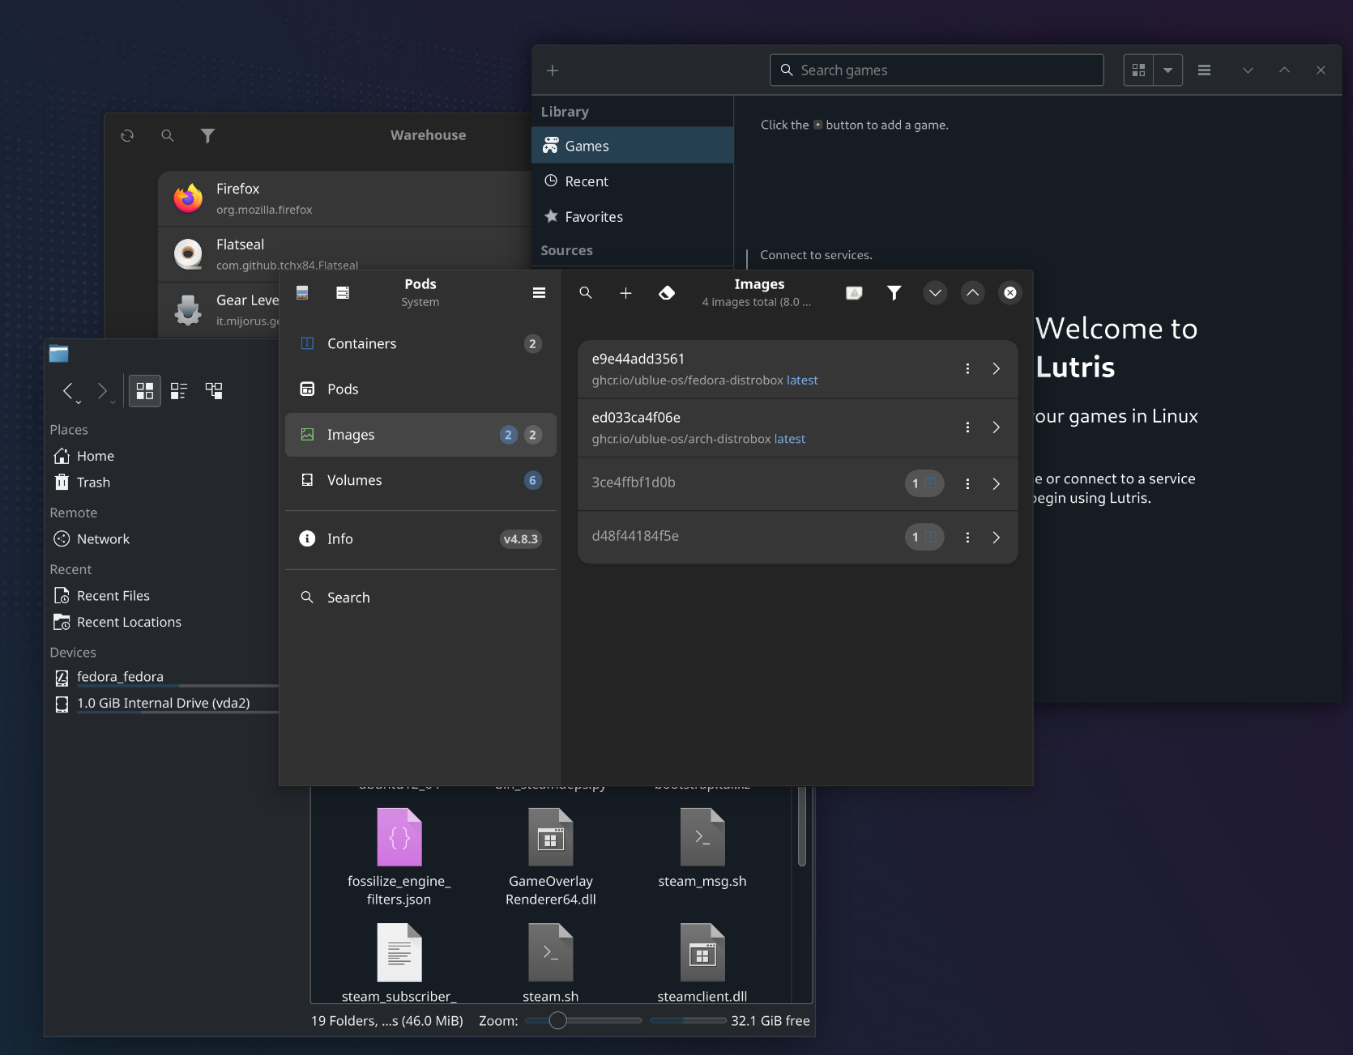The image size is (1353, 1055).
Task: Open three-dot menu for image 3ce4ffbf1d0b
Action: click(x=967, y=484)
